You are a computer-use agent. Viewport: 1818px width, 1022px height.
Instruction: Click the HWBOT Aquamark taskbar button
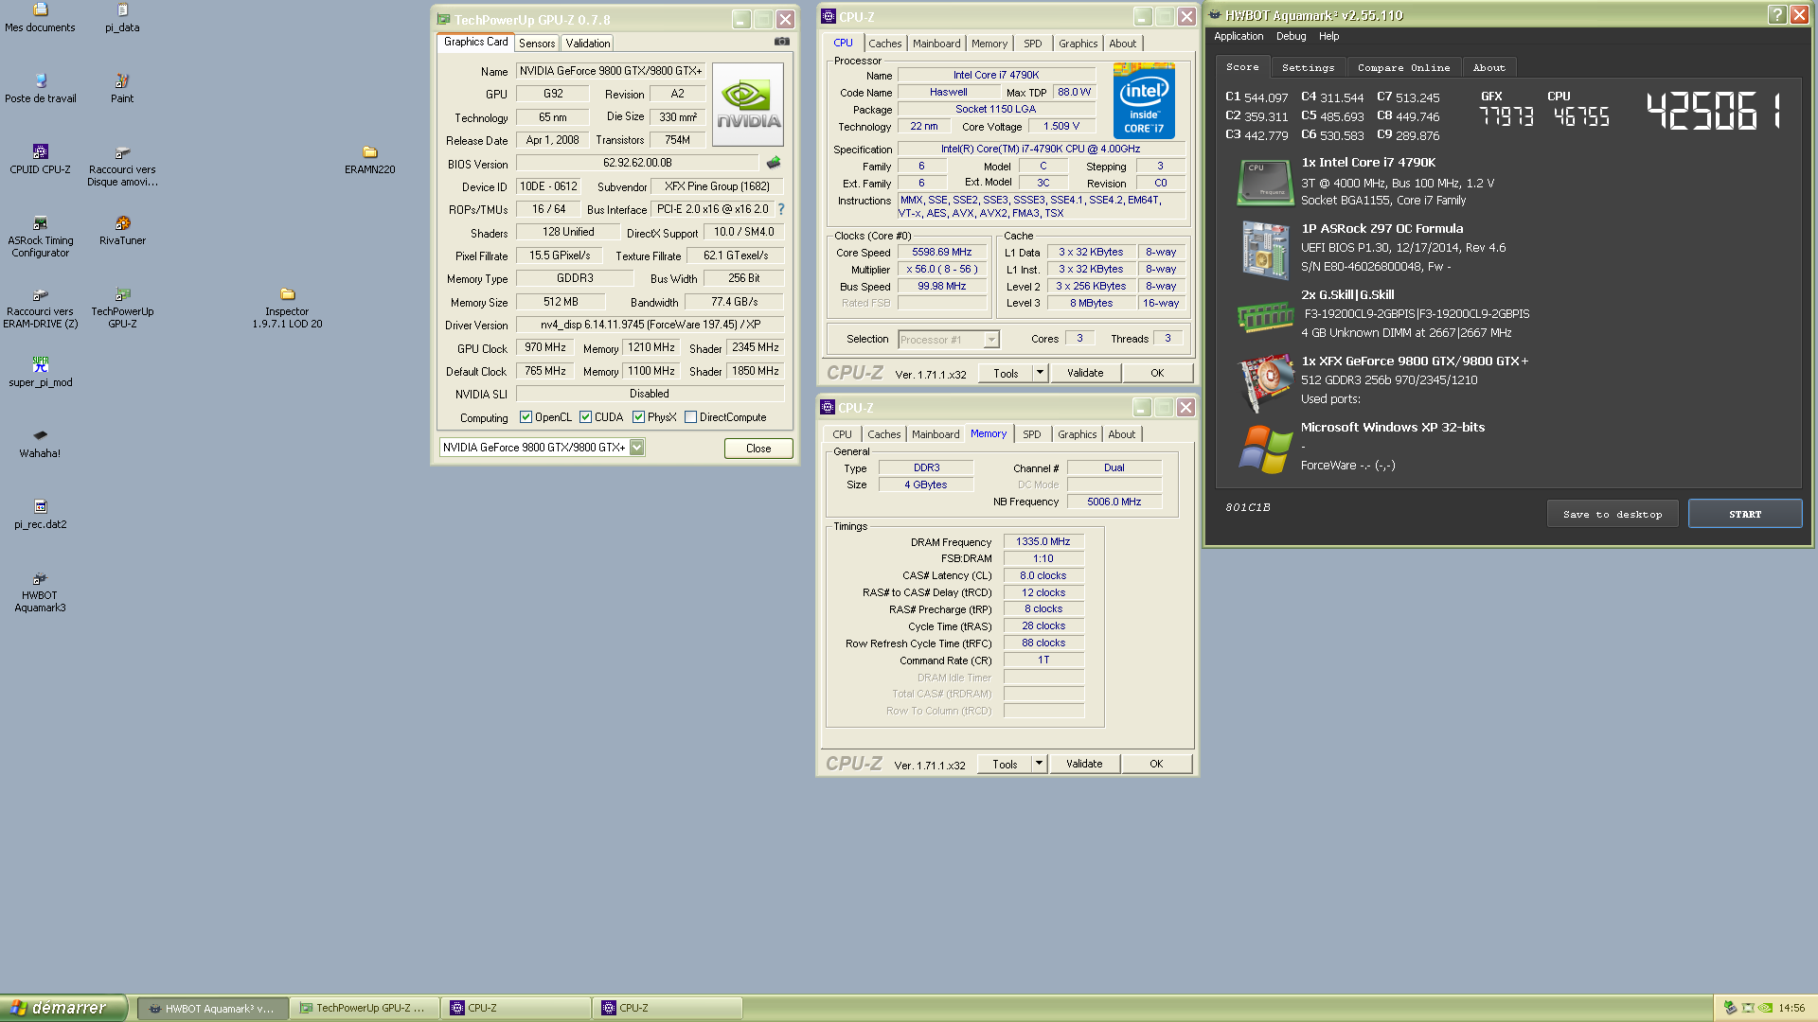click(212, 1009)
